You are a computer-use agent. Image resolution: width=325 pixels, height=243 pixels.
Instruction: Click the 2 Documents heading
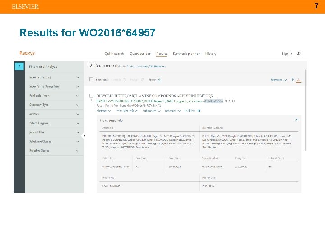point(104,66)
